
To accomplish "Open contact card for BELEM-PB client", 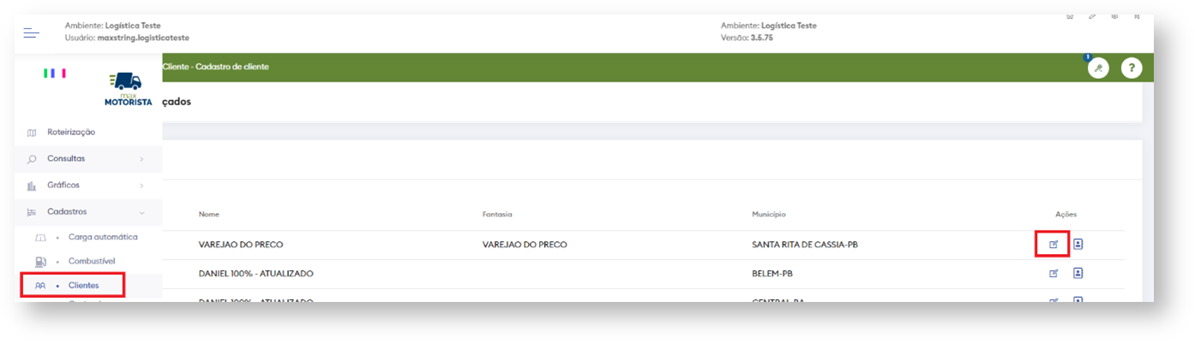I will tap(1078, 273).
